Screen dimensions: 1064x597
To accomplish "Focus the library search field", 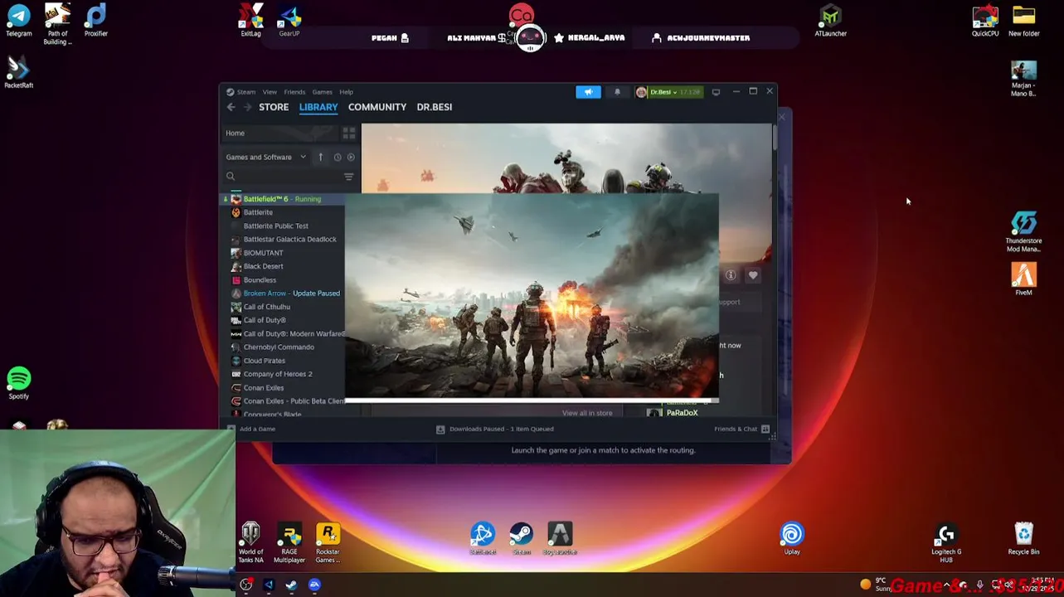I will (282, 176).
